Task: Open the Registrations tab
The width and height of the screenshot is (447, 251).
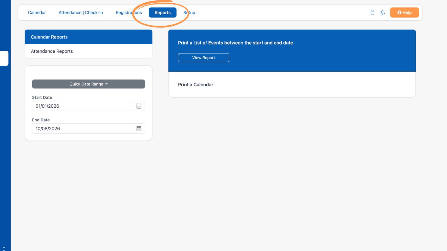Action: [x=129, y=13]
